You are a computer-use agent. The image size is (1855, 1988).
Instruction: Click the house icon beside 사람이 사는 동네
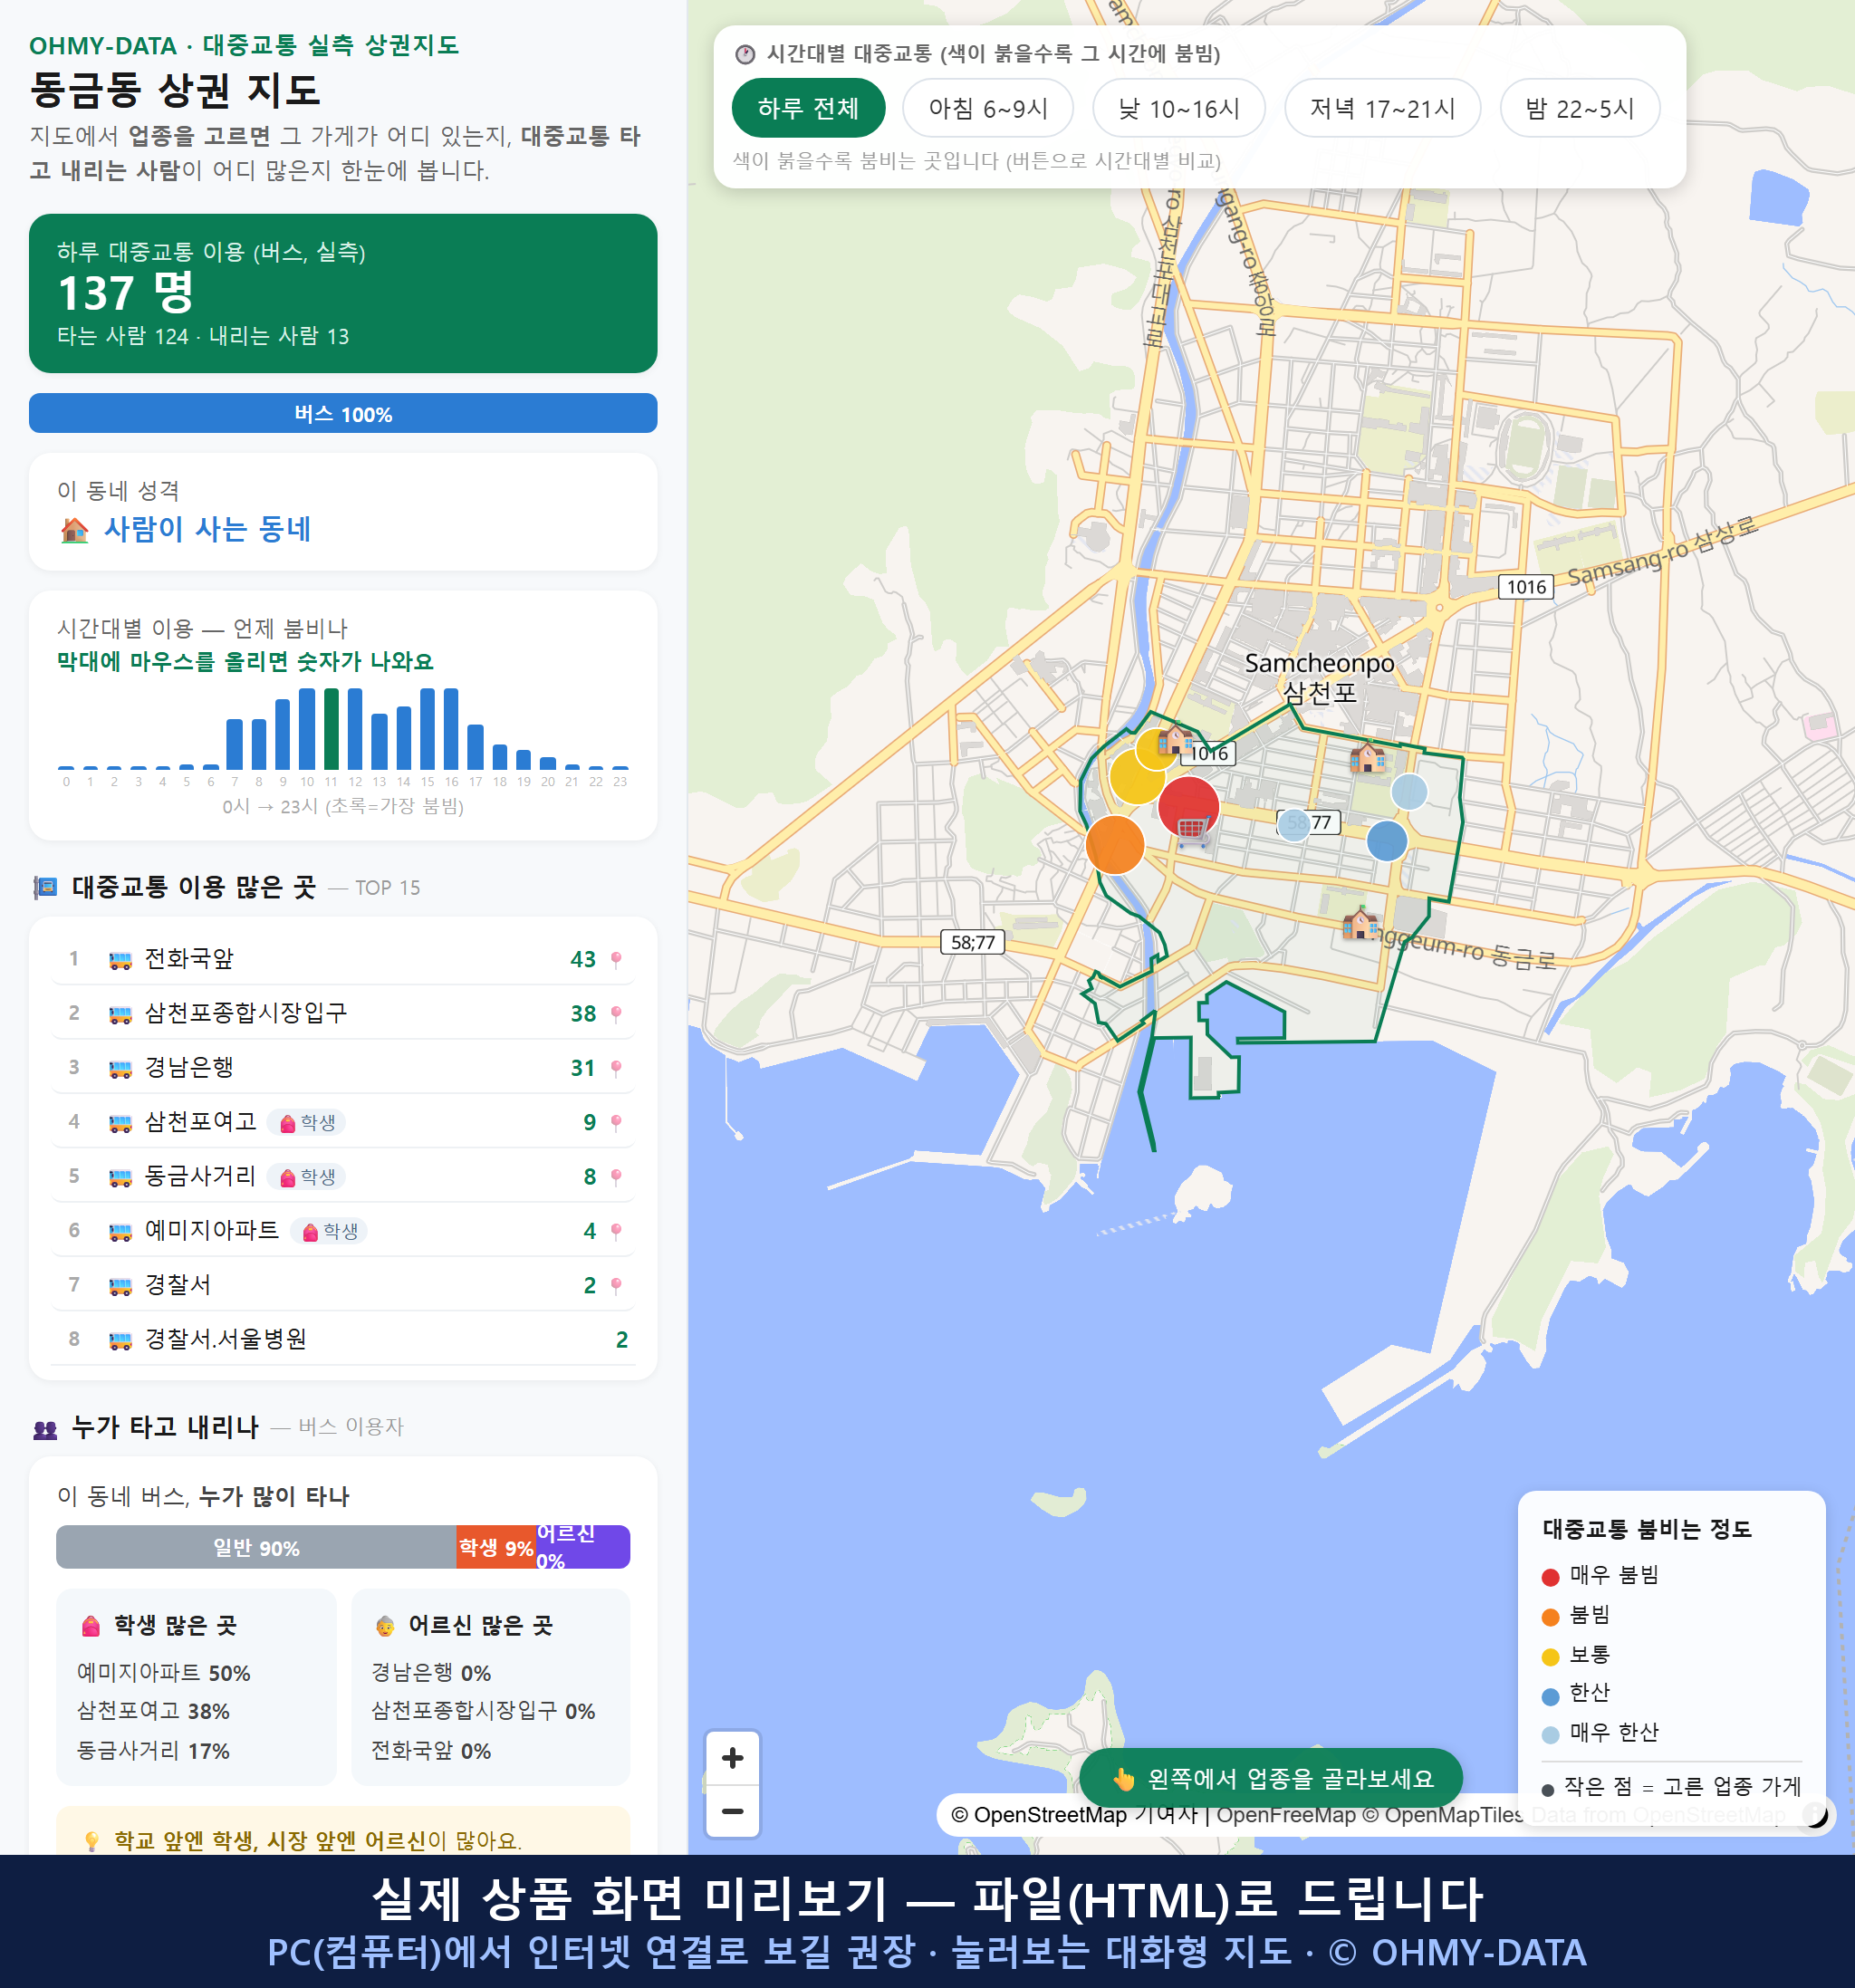(74, 530)
